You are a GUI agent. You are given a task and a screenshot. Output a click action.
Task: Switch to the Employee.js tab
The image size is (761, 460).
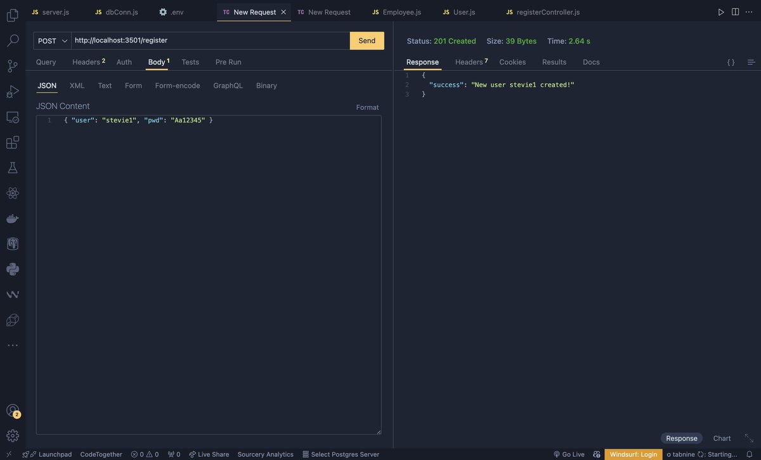(x=396, y=12)
